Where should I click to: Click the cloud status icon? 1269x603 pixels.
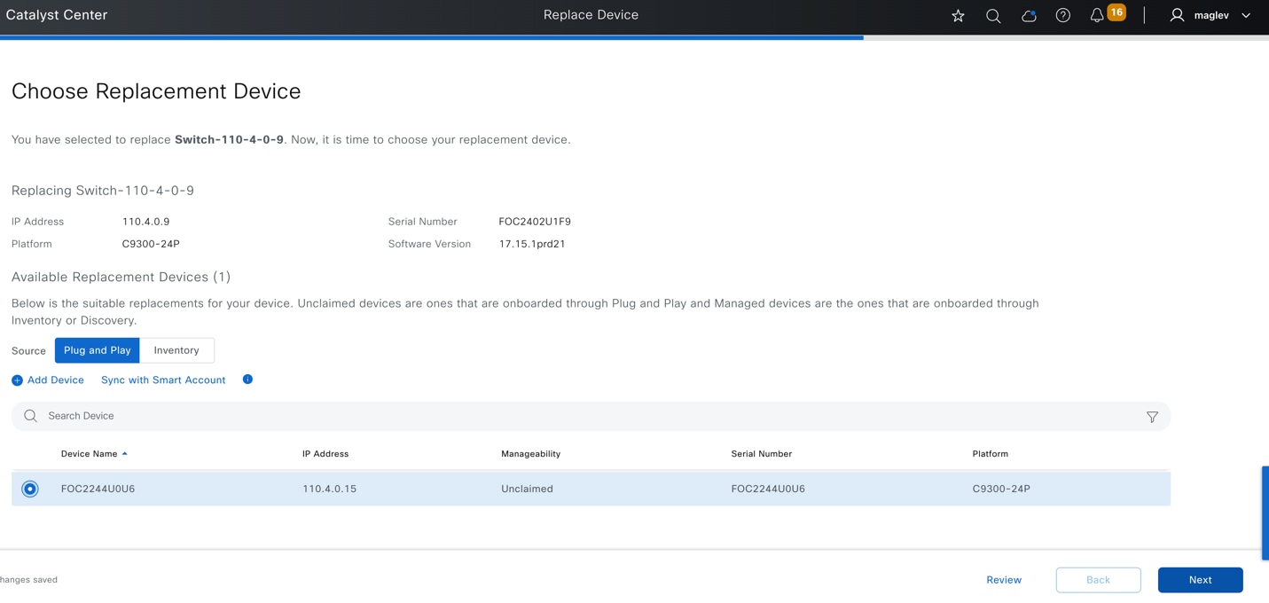(x=1028, y=15)
